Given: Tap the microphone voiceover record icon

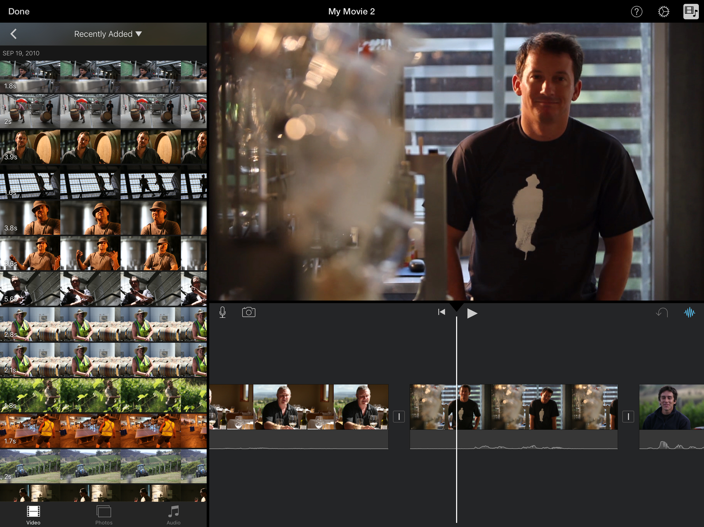Looking at the screenshot, I should point(222,312).
